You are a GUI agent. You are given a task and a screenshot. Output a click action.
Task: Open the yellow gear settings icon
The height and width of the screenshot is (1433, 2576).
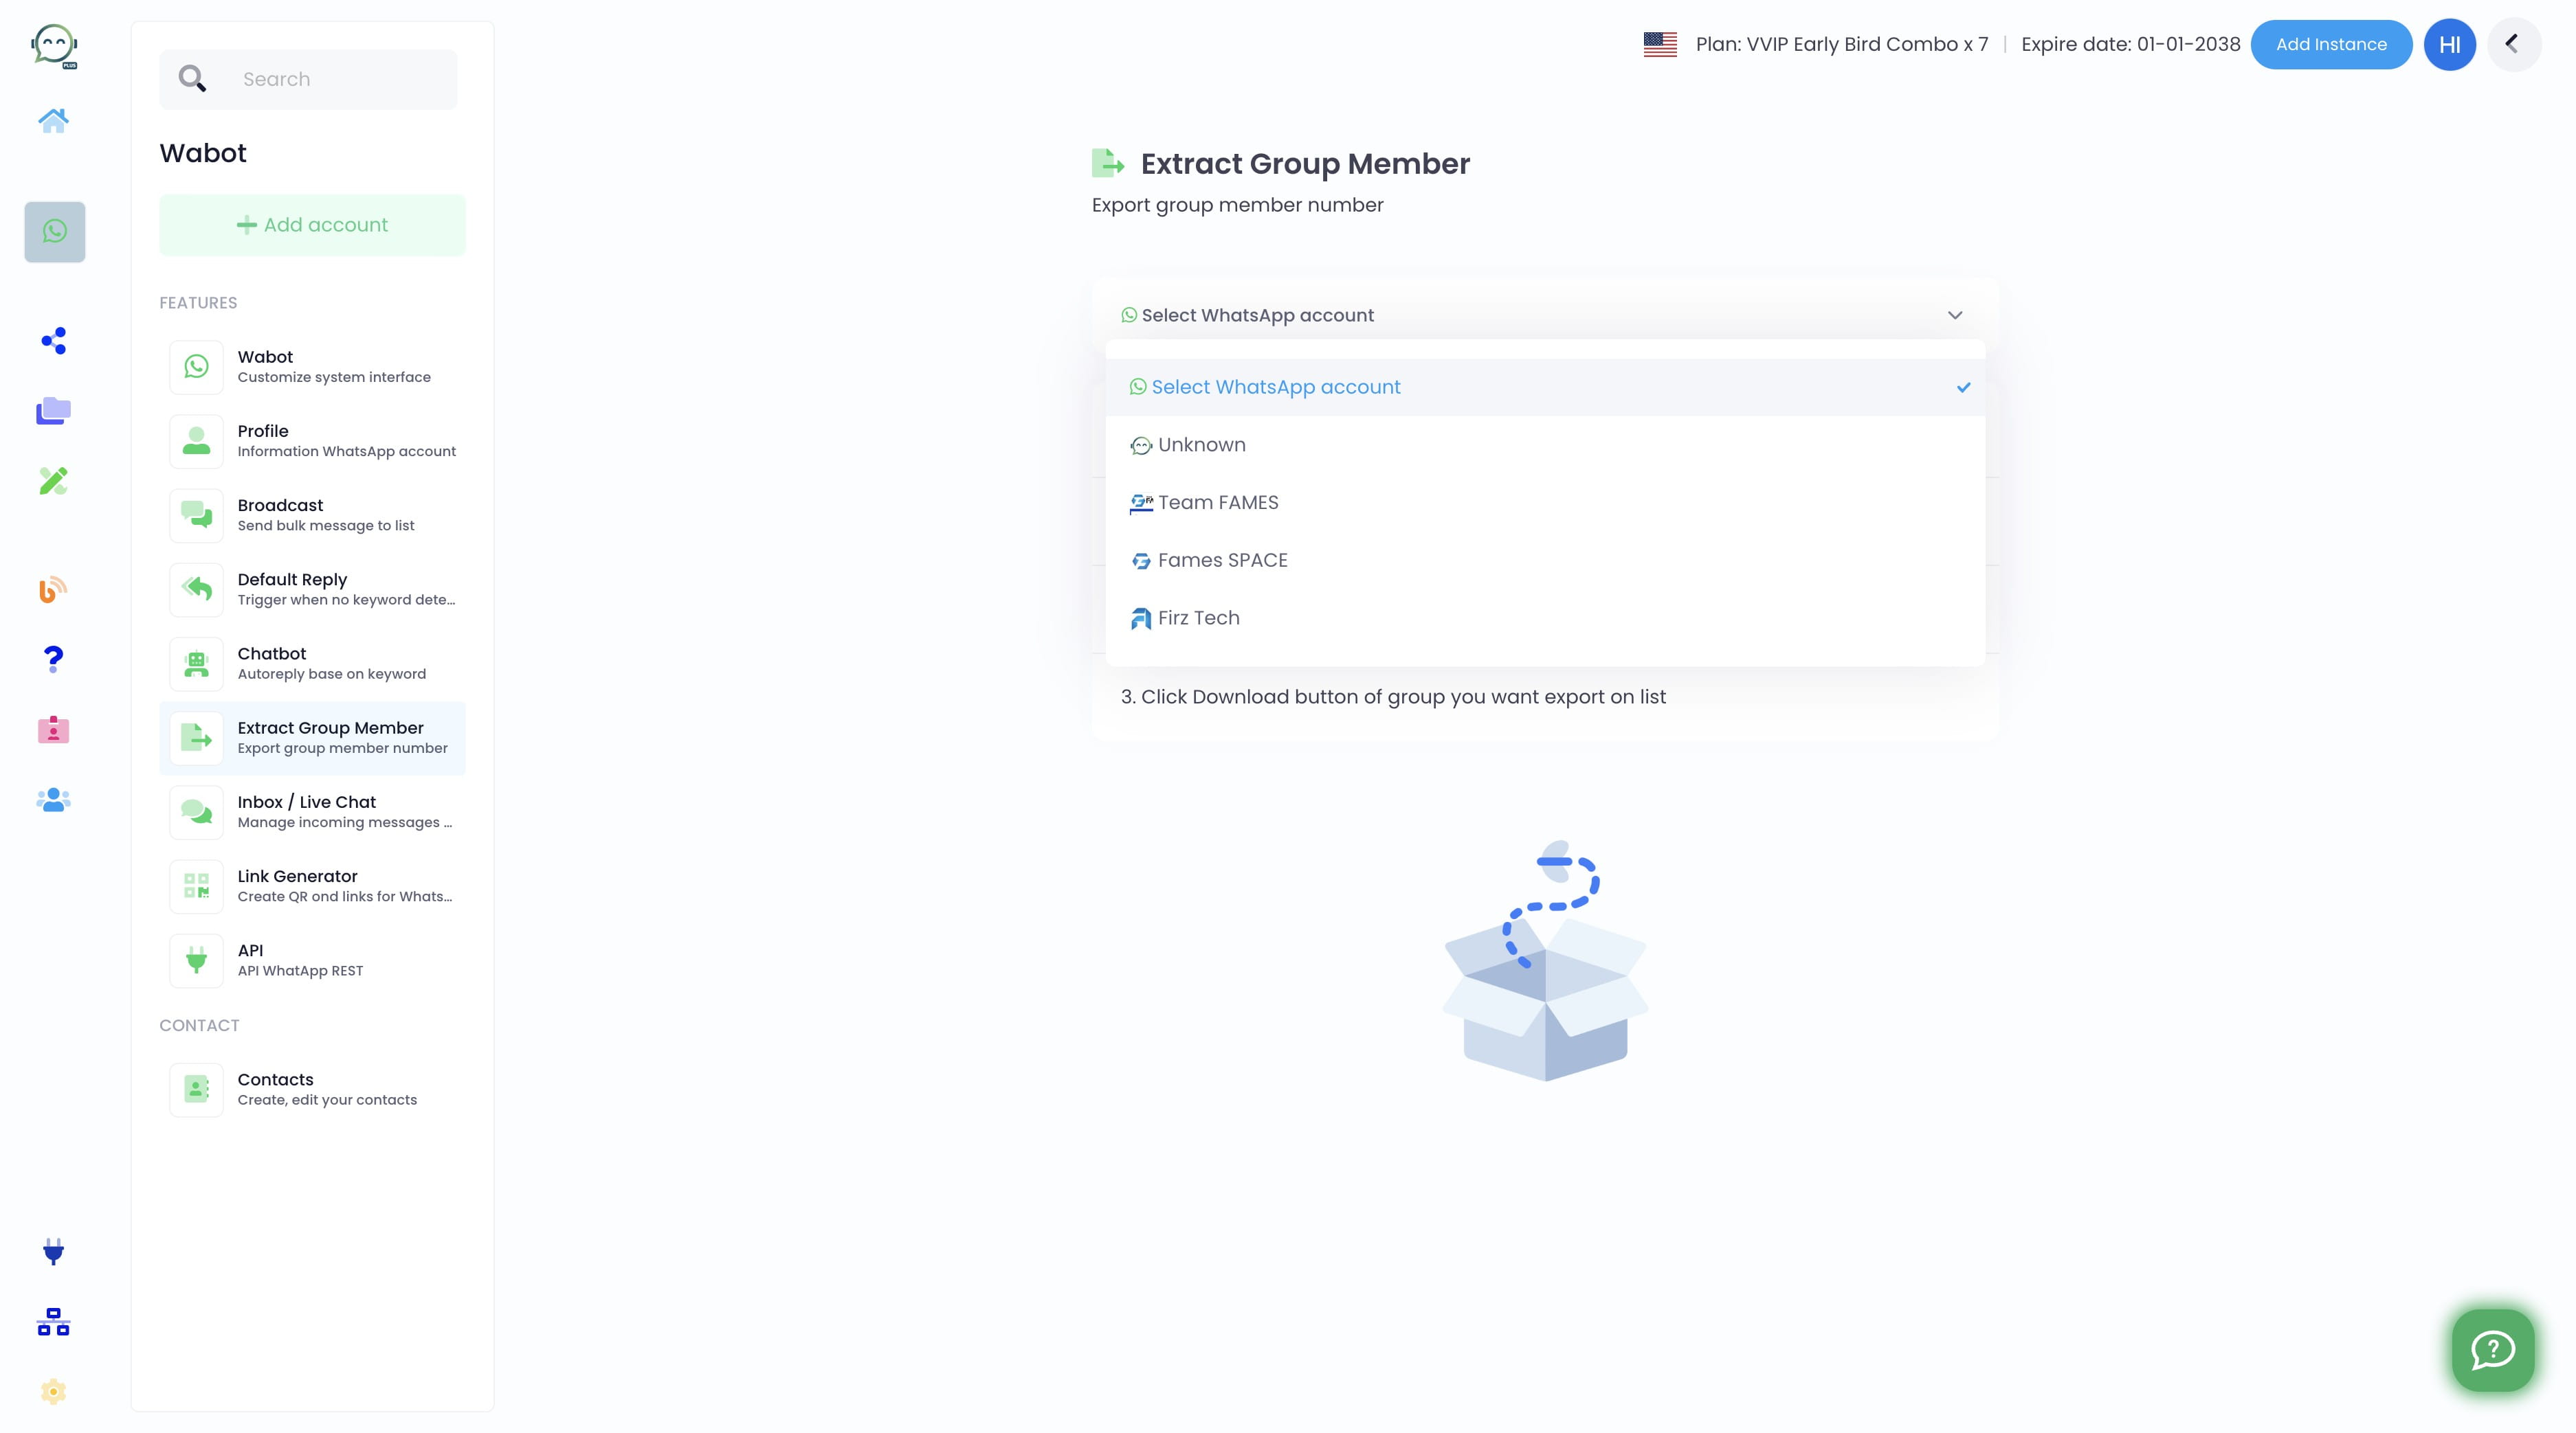(54, 1391)
